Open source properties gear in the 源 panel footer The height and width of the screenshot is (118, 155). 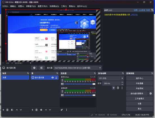pyautogui.click(x=41, y=110)
